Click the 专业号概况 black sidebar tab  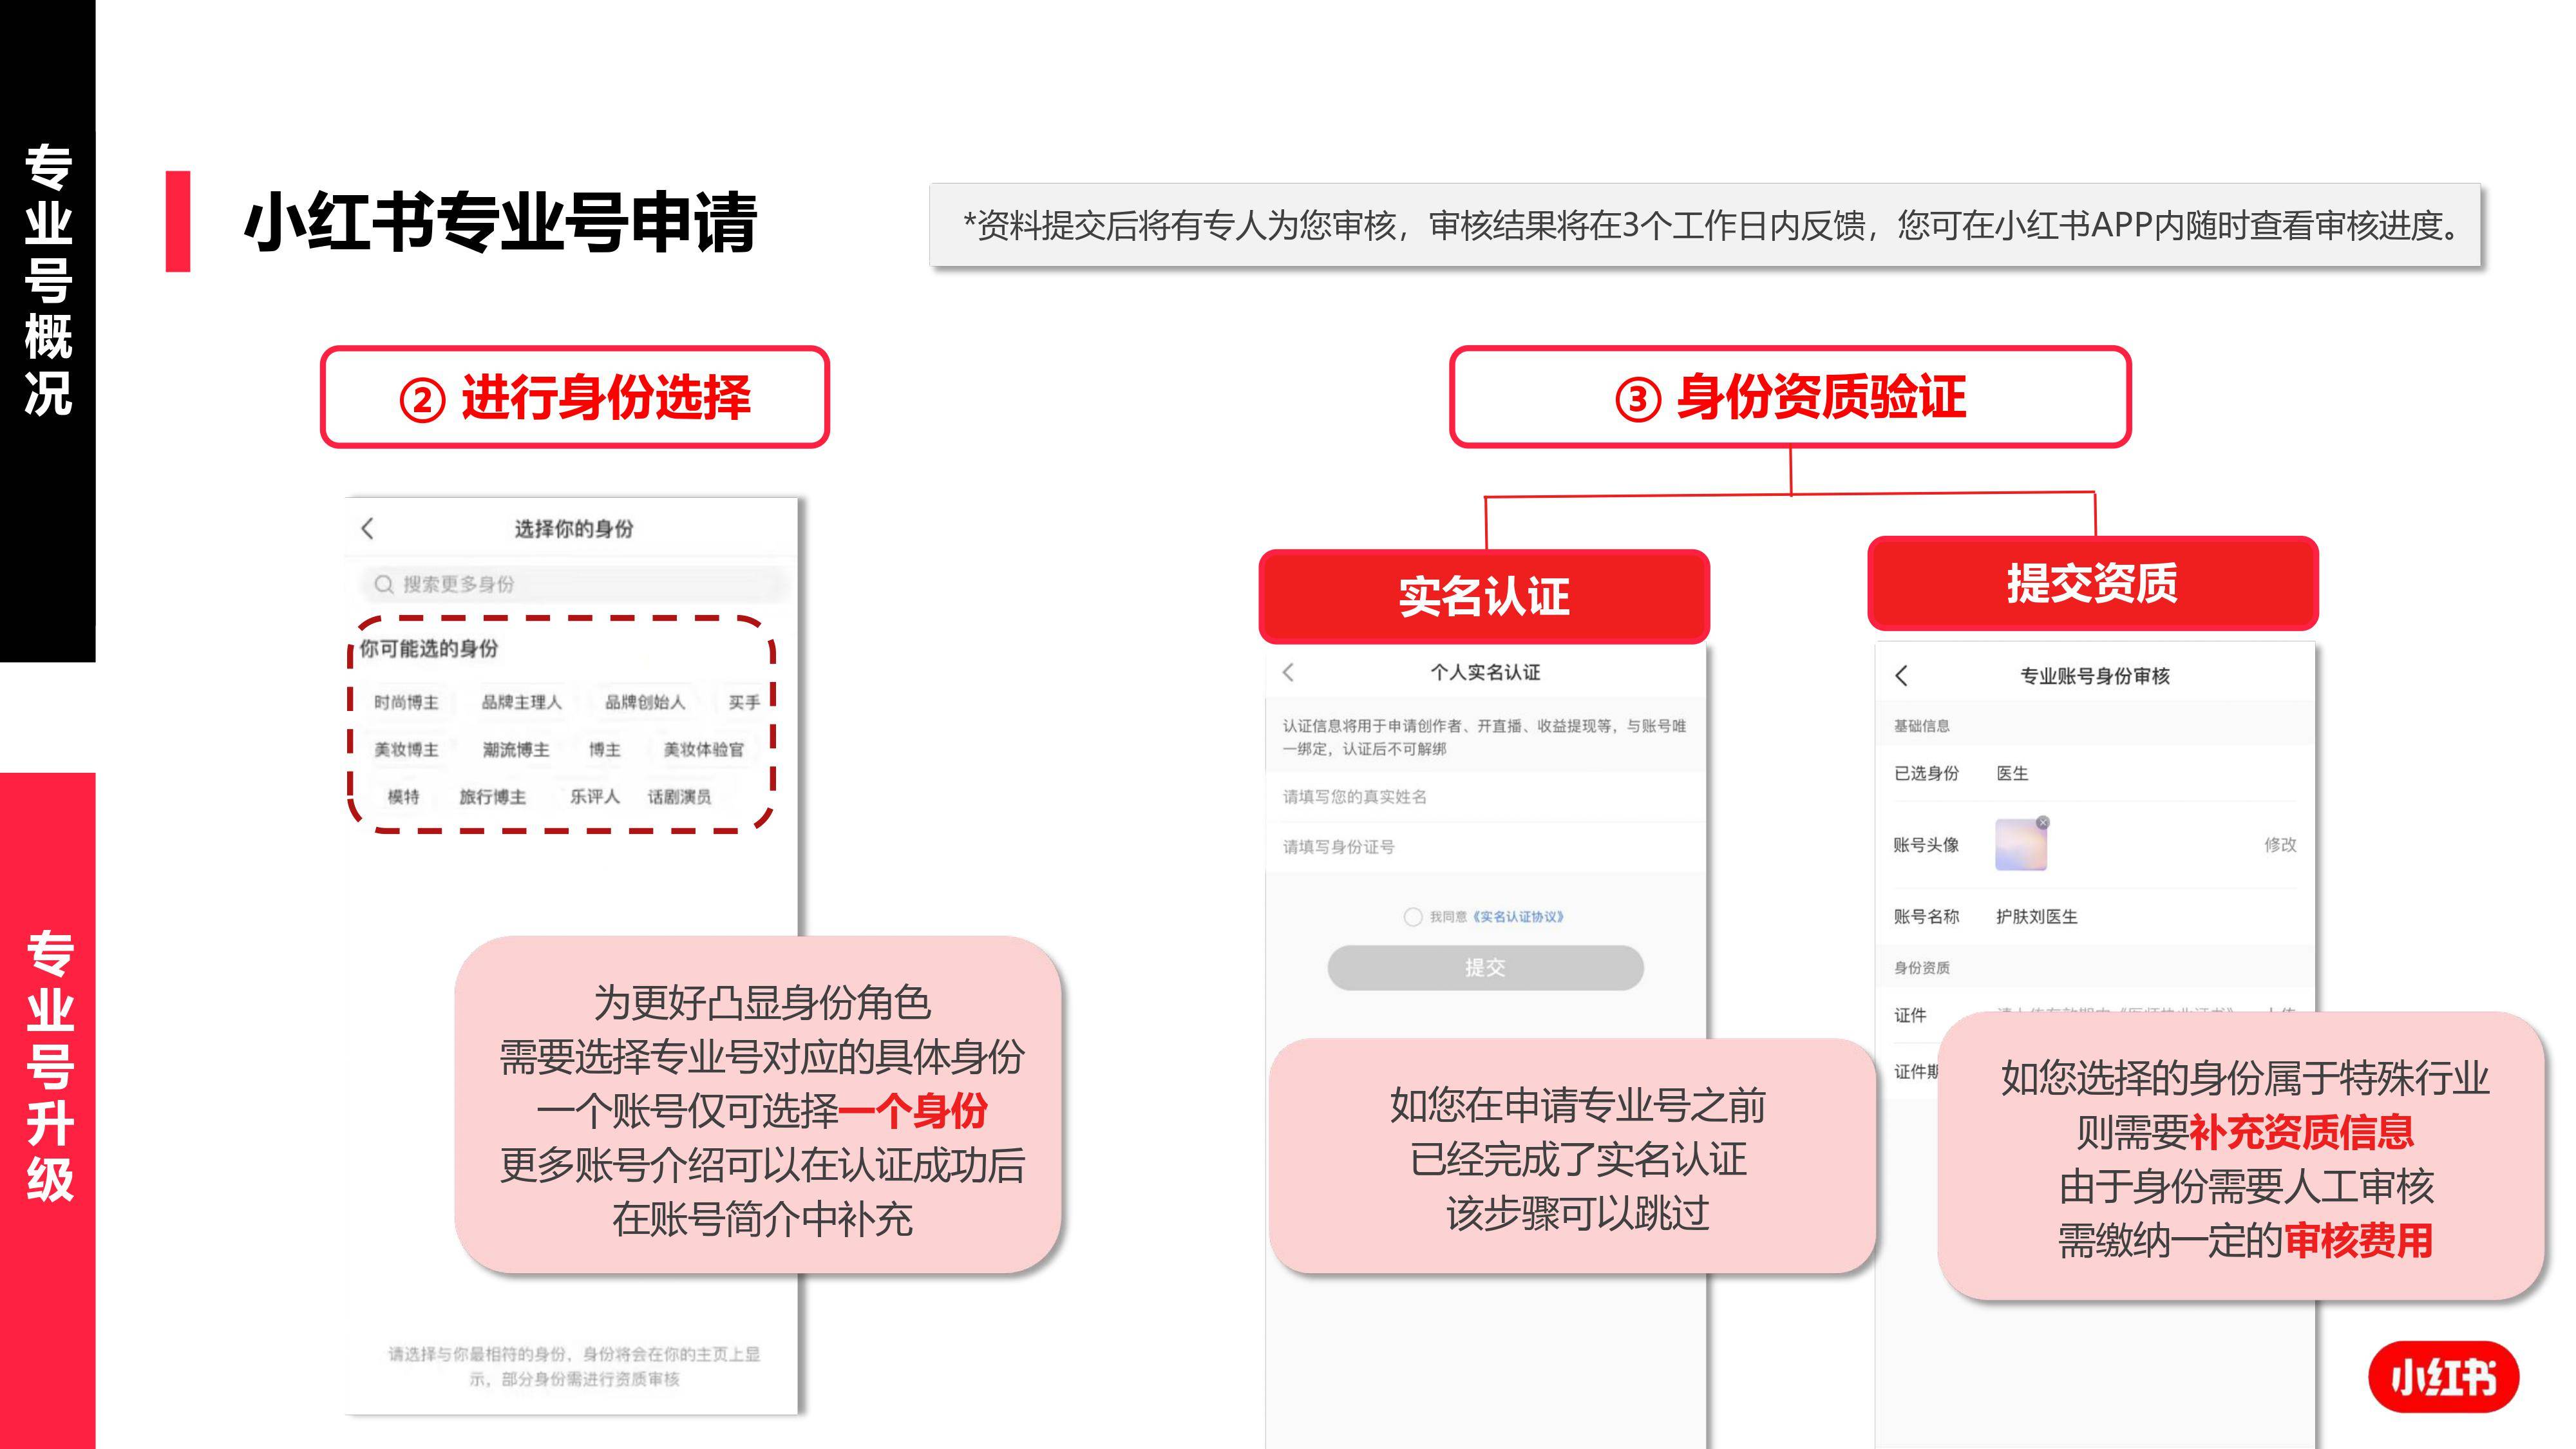point(48,331)
